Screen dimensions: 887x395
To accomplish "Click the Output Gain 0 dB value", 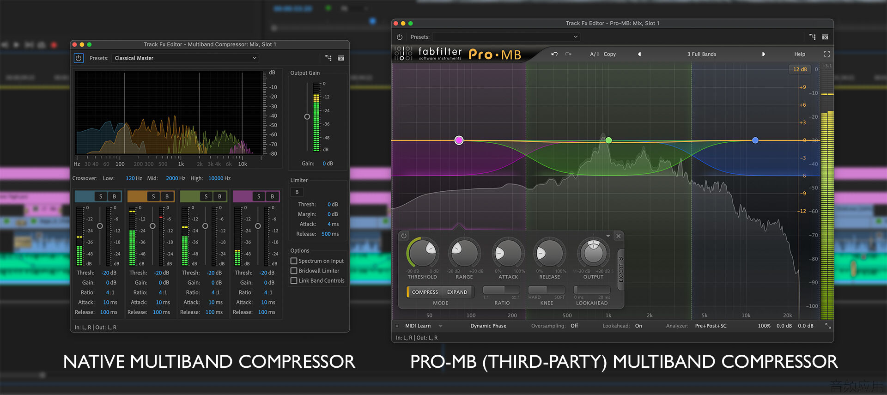I will click(x=328, y=164).
